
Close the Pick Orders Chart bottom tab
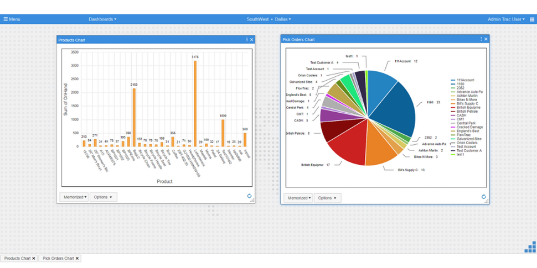(78, 259)
